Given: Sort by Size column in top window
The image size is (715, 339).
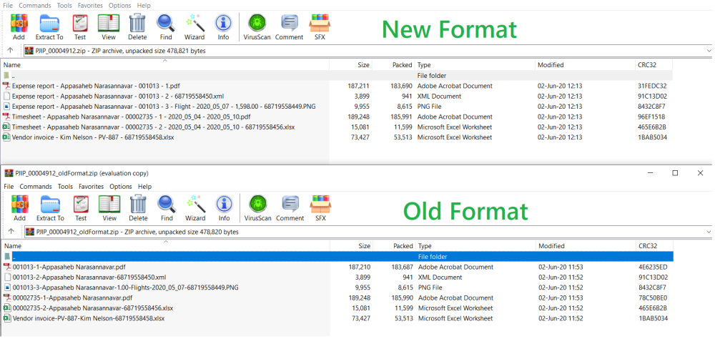Looking at the screenshot, I should click(x=350, y=65).
